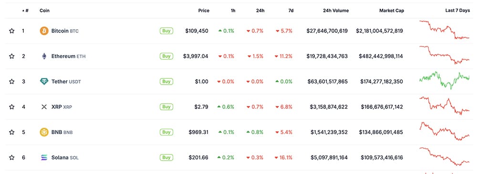The width and height of the screenshot is (477, 174).
Task: Sort table by Market Cap column
Action: tap(392, 10)
